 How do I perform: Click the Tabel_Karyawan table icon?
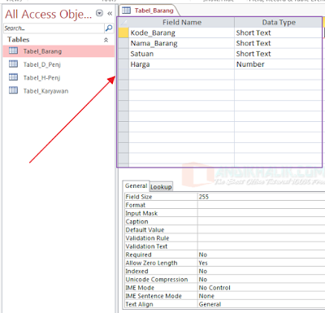pos(13,90)
